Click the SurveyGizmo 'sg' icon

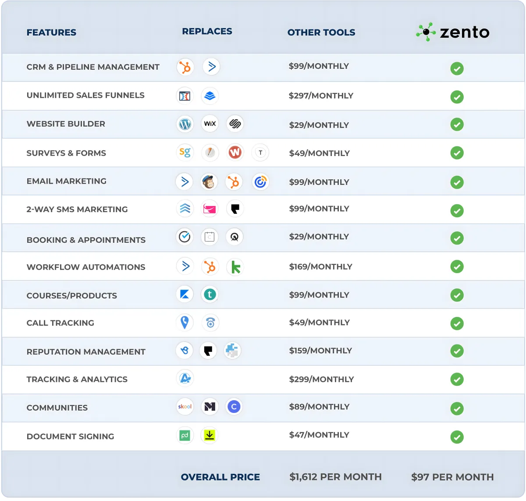point(185,152)
